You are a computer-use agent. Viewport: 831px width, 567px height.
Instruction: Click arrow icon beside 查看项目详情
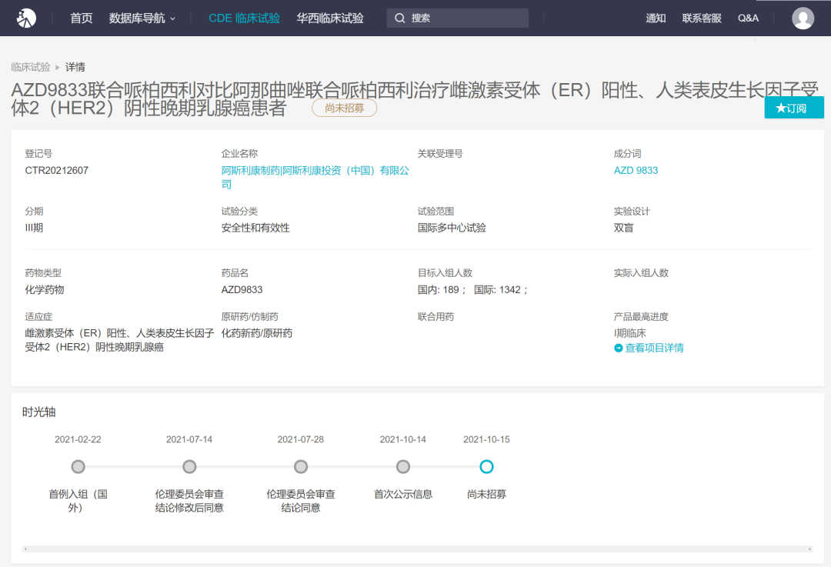(x=618, y=348)
